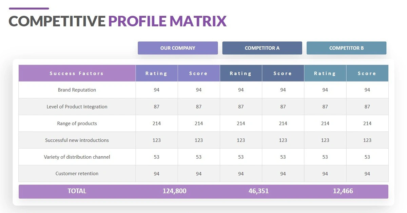The width and height of the screenshot is (407, 213).
Task: Select Competitor A's Rating column header
Action: [x=241, y=73]
